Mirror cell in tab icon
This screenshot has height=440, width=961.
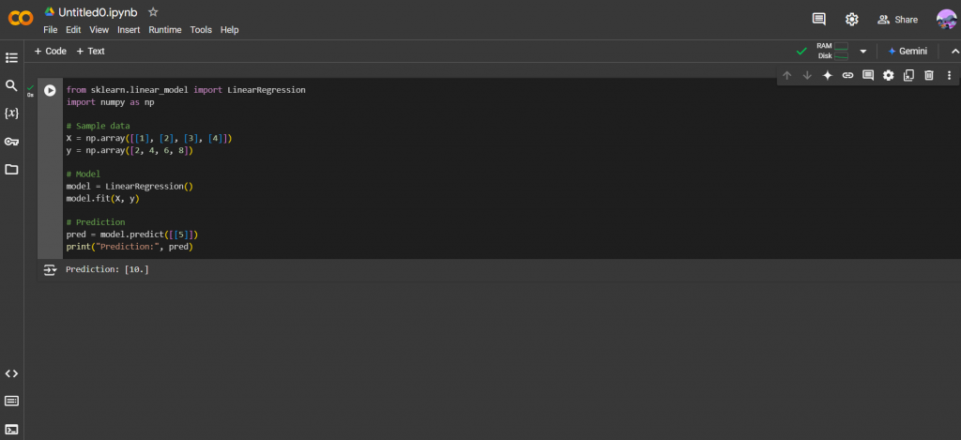[908, 75]
